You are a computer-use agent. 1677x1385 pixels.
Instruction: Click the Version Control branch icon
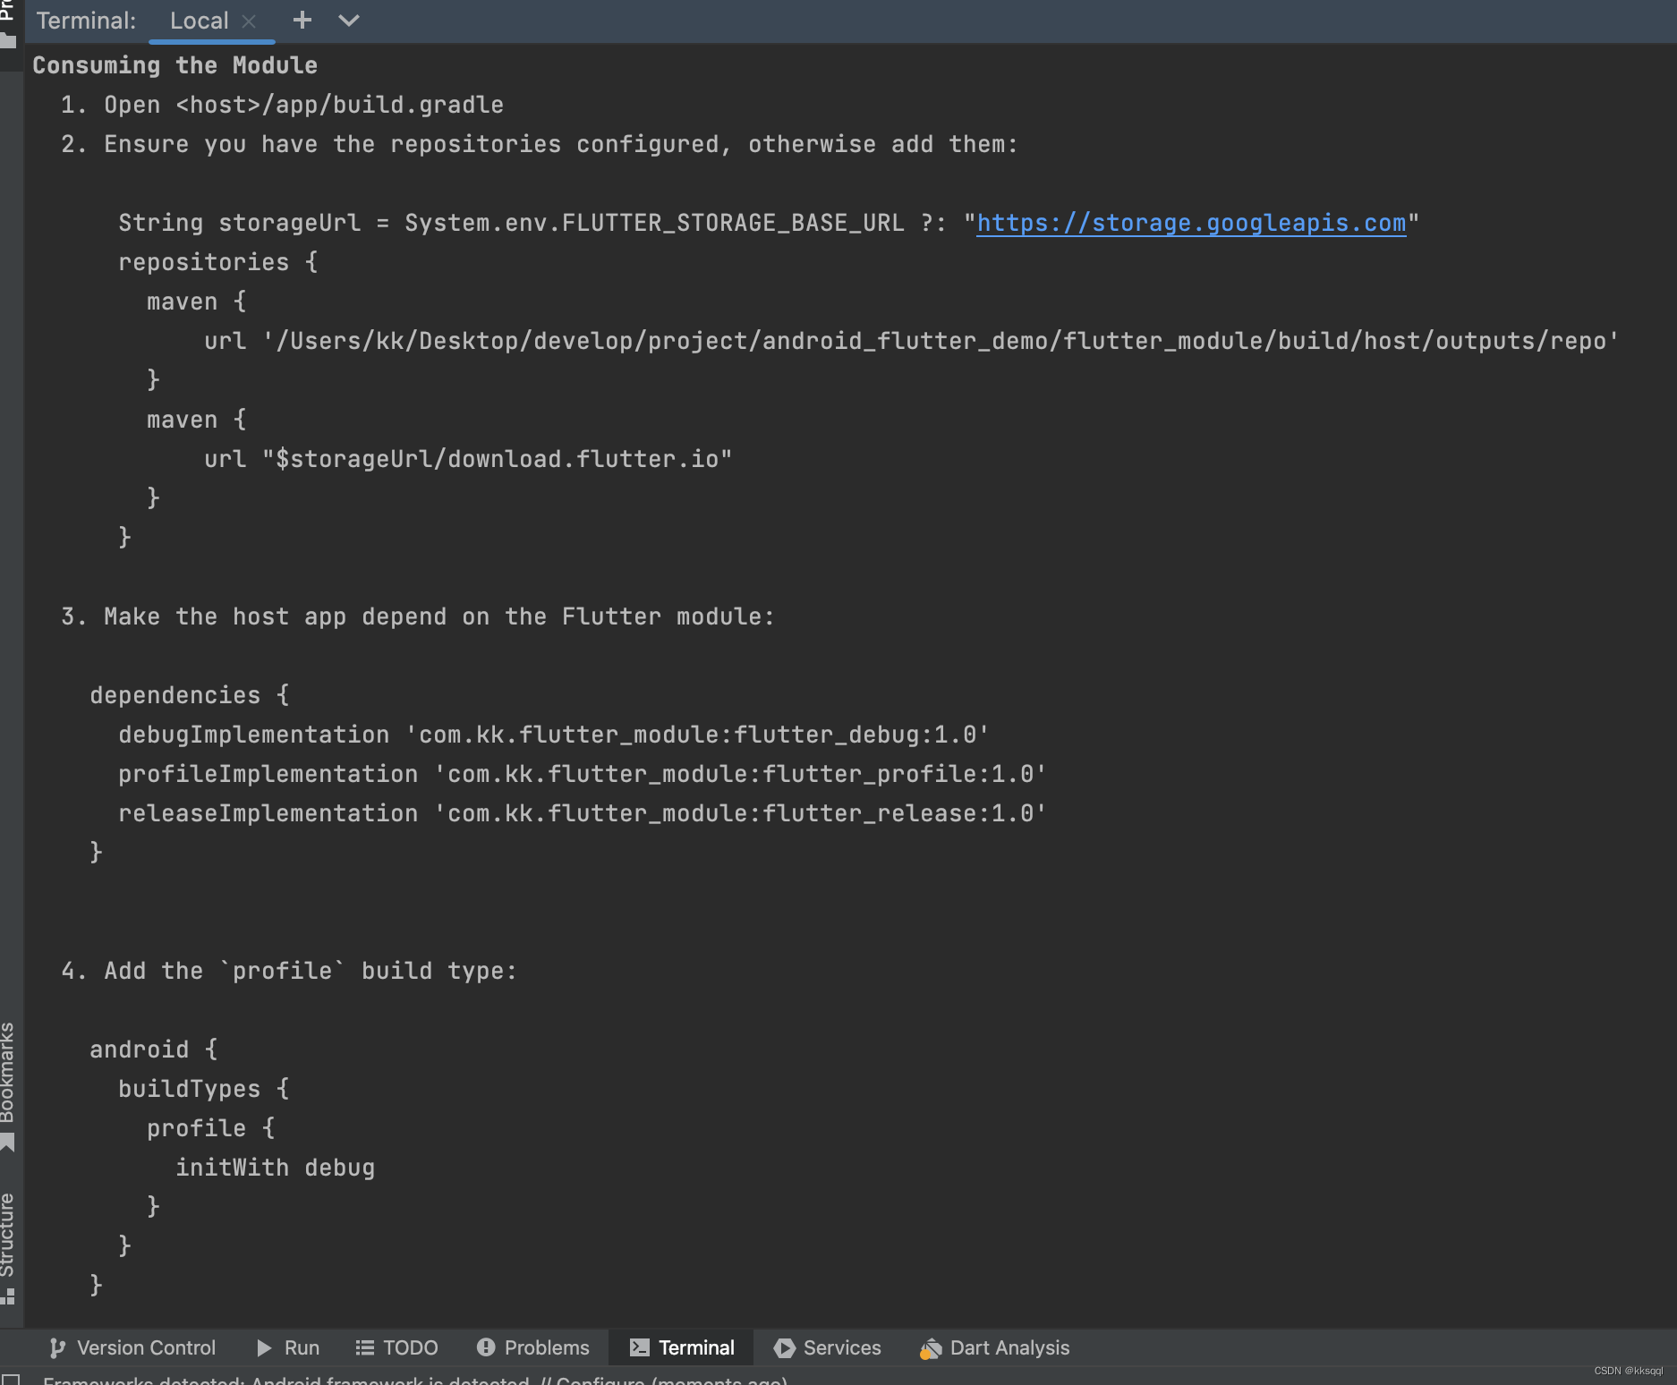(x=57, y=1347)
